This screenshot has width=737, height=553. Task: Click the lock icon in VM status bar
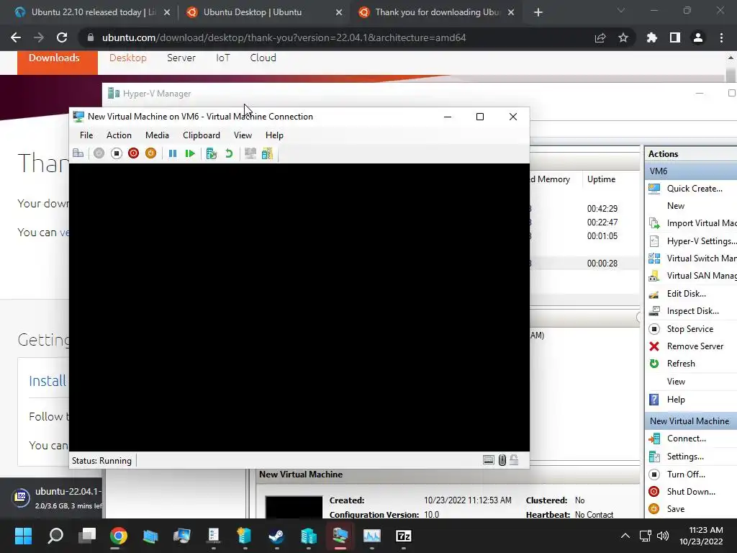[514, 460]
